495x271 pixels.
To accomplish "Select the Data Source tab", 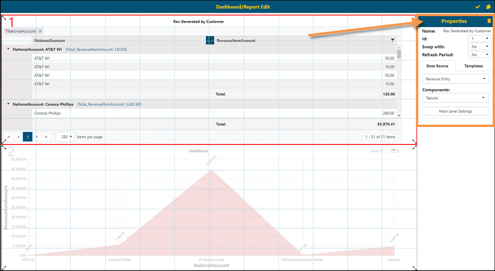I will [x=437, y=66].
